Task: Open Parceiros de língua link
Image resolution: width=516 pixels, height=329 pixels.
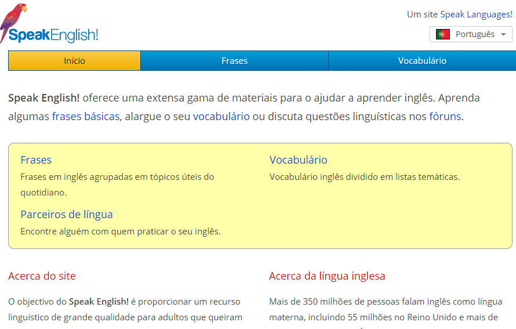Action: point(67,214)
